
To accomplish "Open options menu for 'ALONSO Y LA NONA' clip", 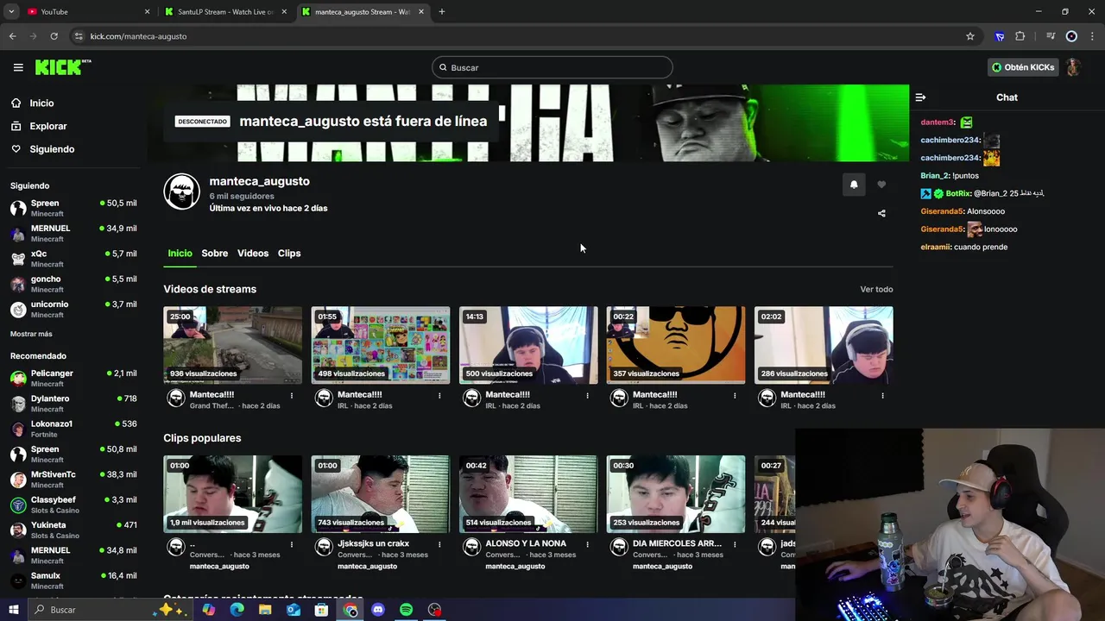I will click(587, 545).
